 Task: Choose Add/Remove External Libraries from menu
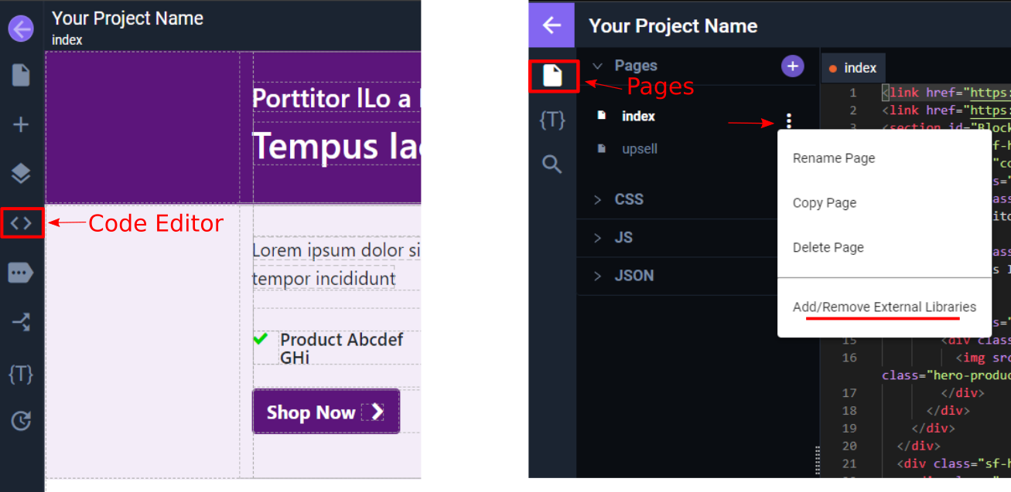(x=884, y=307)
